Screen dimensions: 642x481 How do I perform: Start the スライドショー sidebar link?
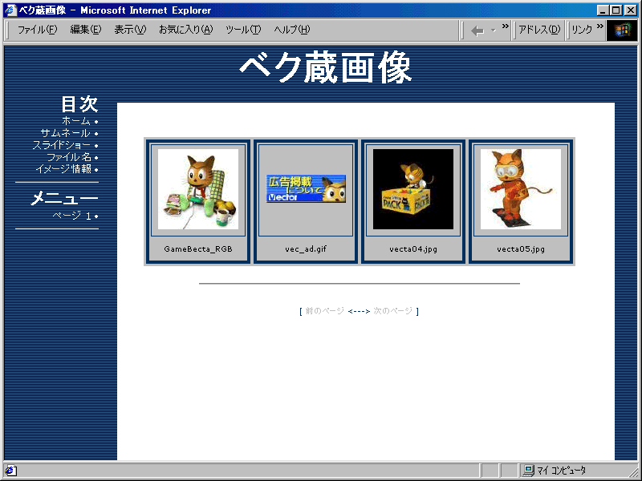click(x=62, y=145)
